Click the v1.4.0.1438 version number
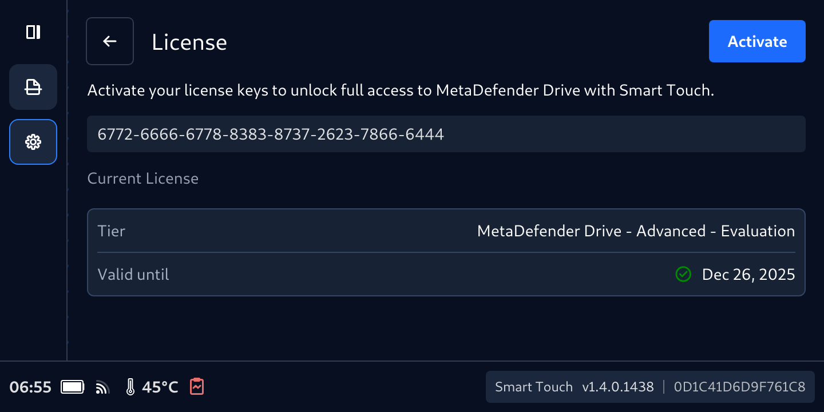The image size is (824, 412). point(617,387)
